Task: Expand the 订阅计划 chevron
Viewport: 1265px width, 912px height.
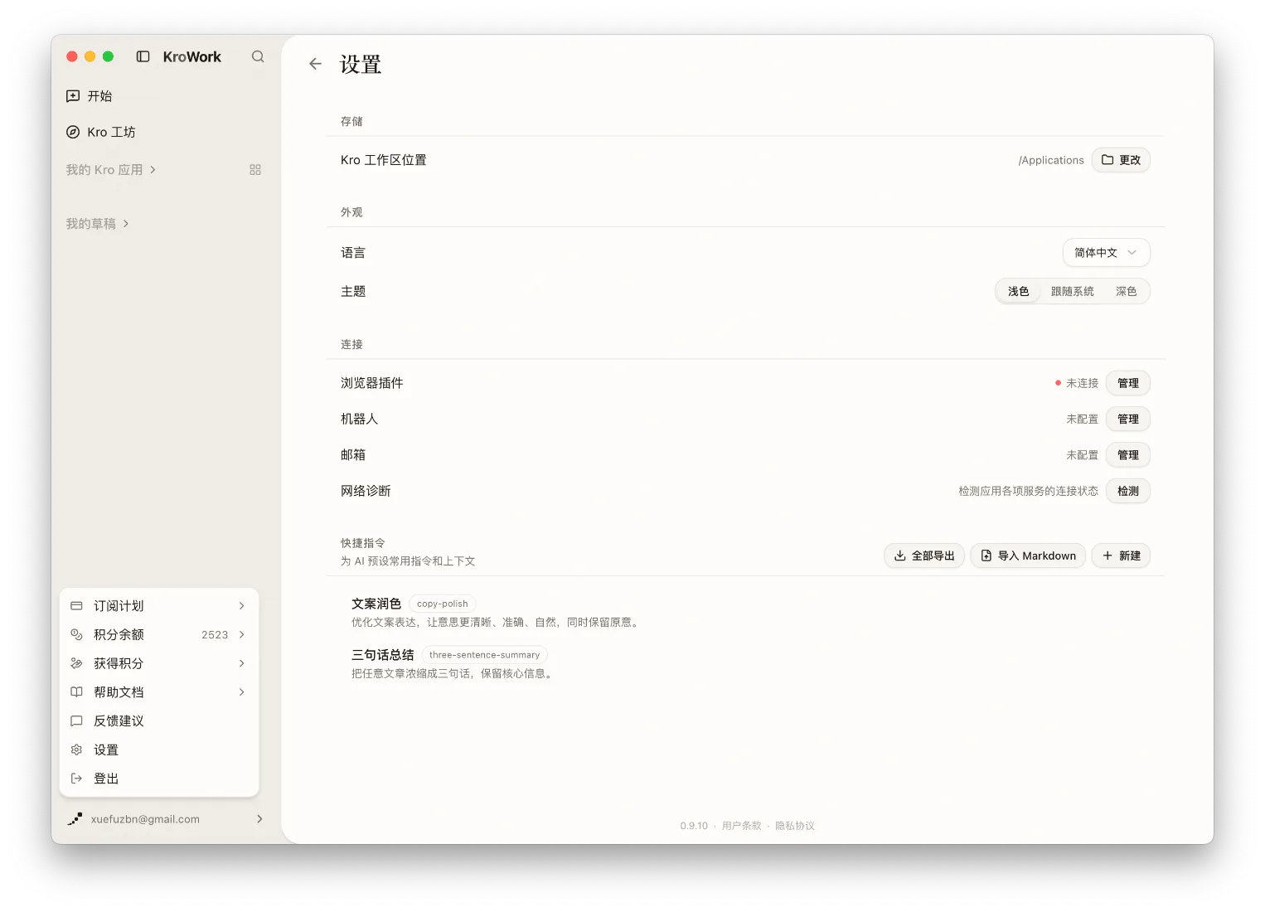Action: [241, 606]
